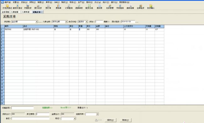Select the row 1 header number
204x123 pixels.
(3, 30)
